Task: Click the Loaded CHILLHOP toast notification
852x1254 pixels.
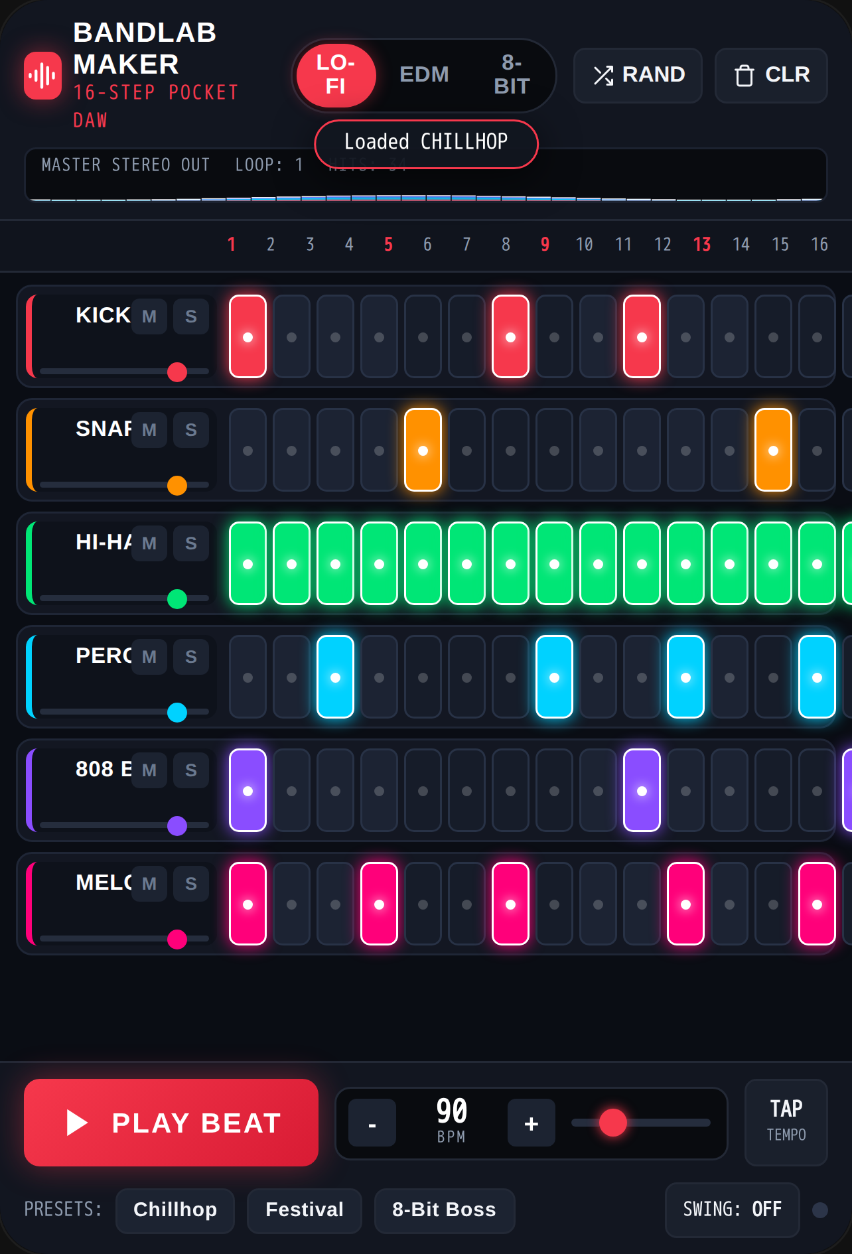Action: 426,144
